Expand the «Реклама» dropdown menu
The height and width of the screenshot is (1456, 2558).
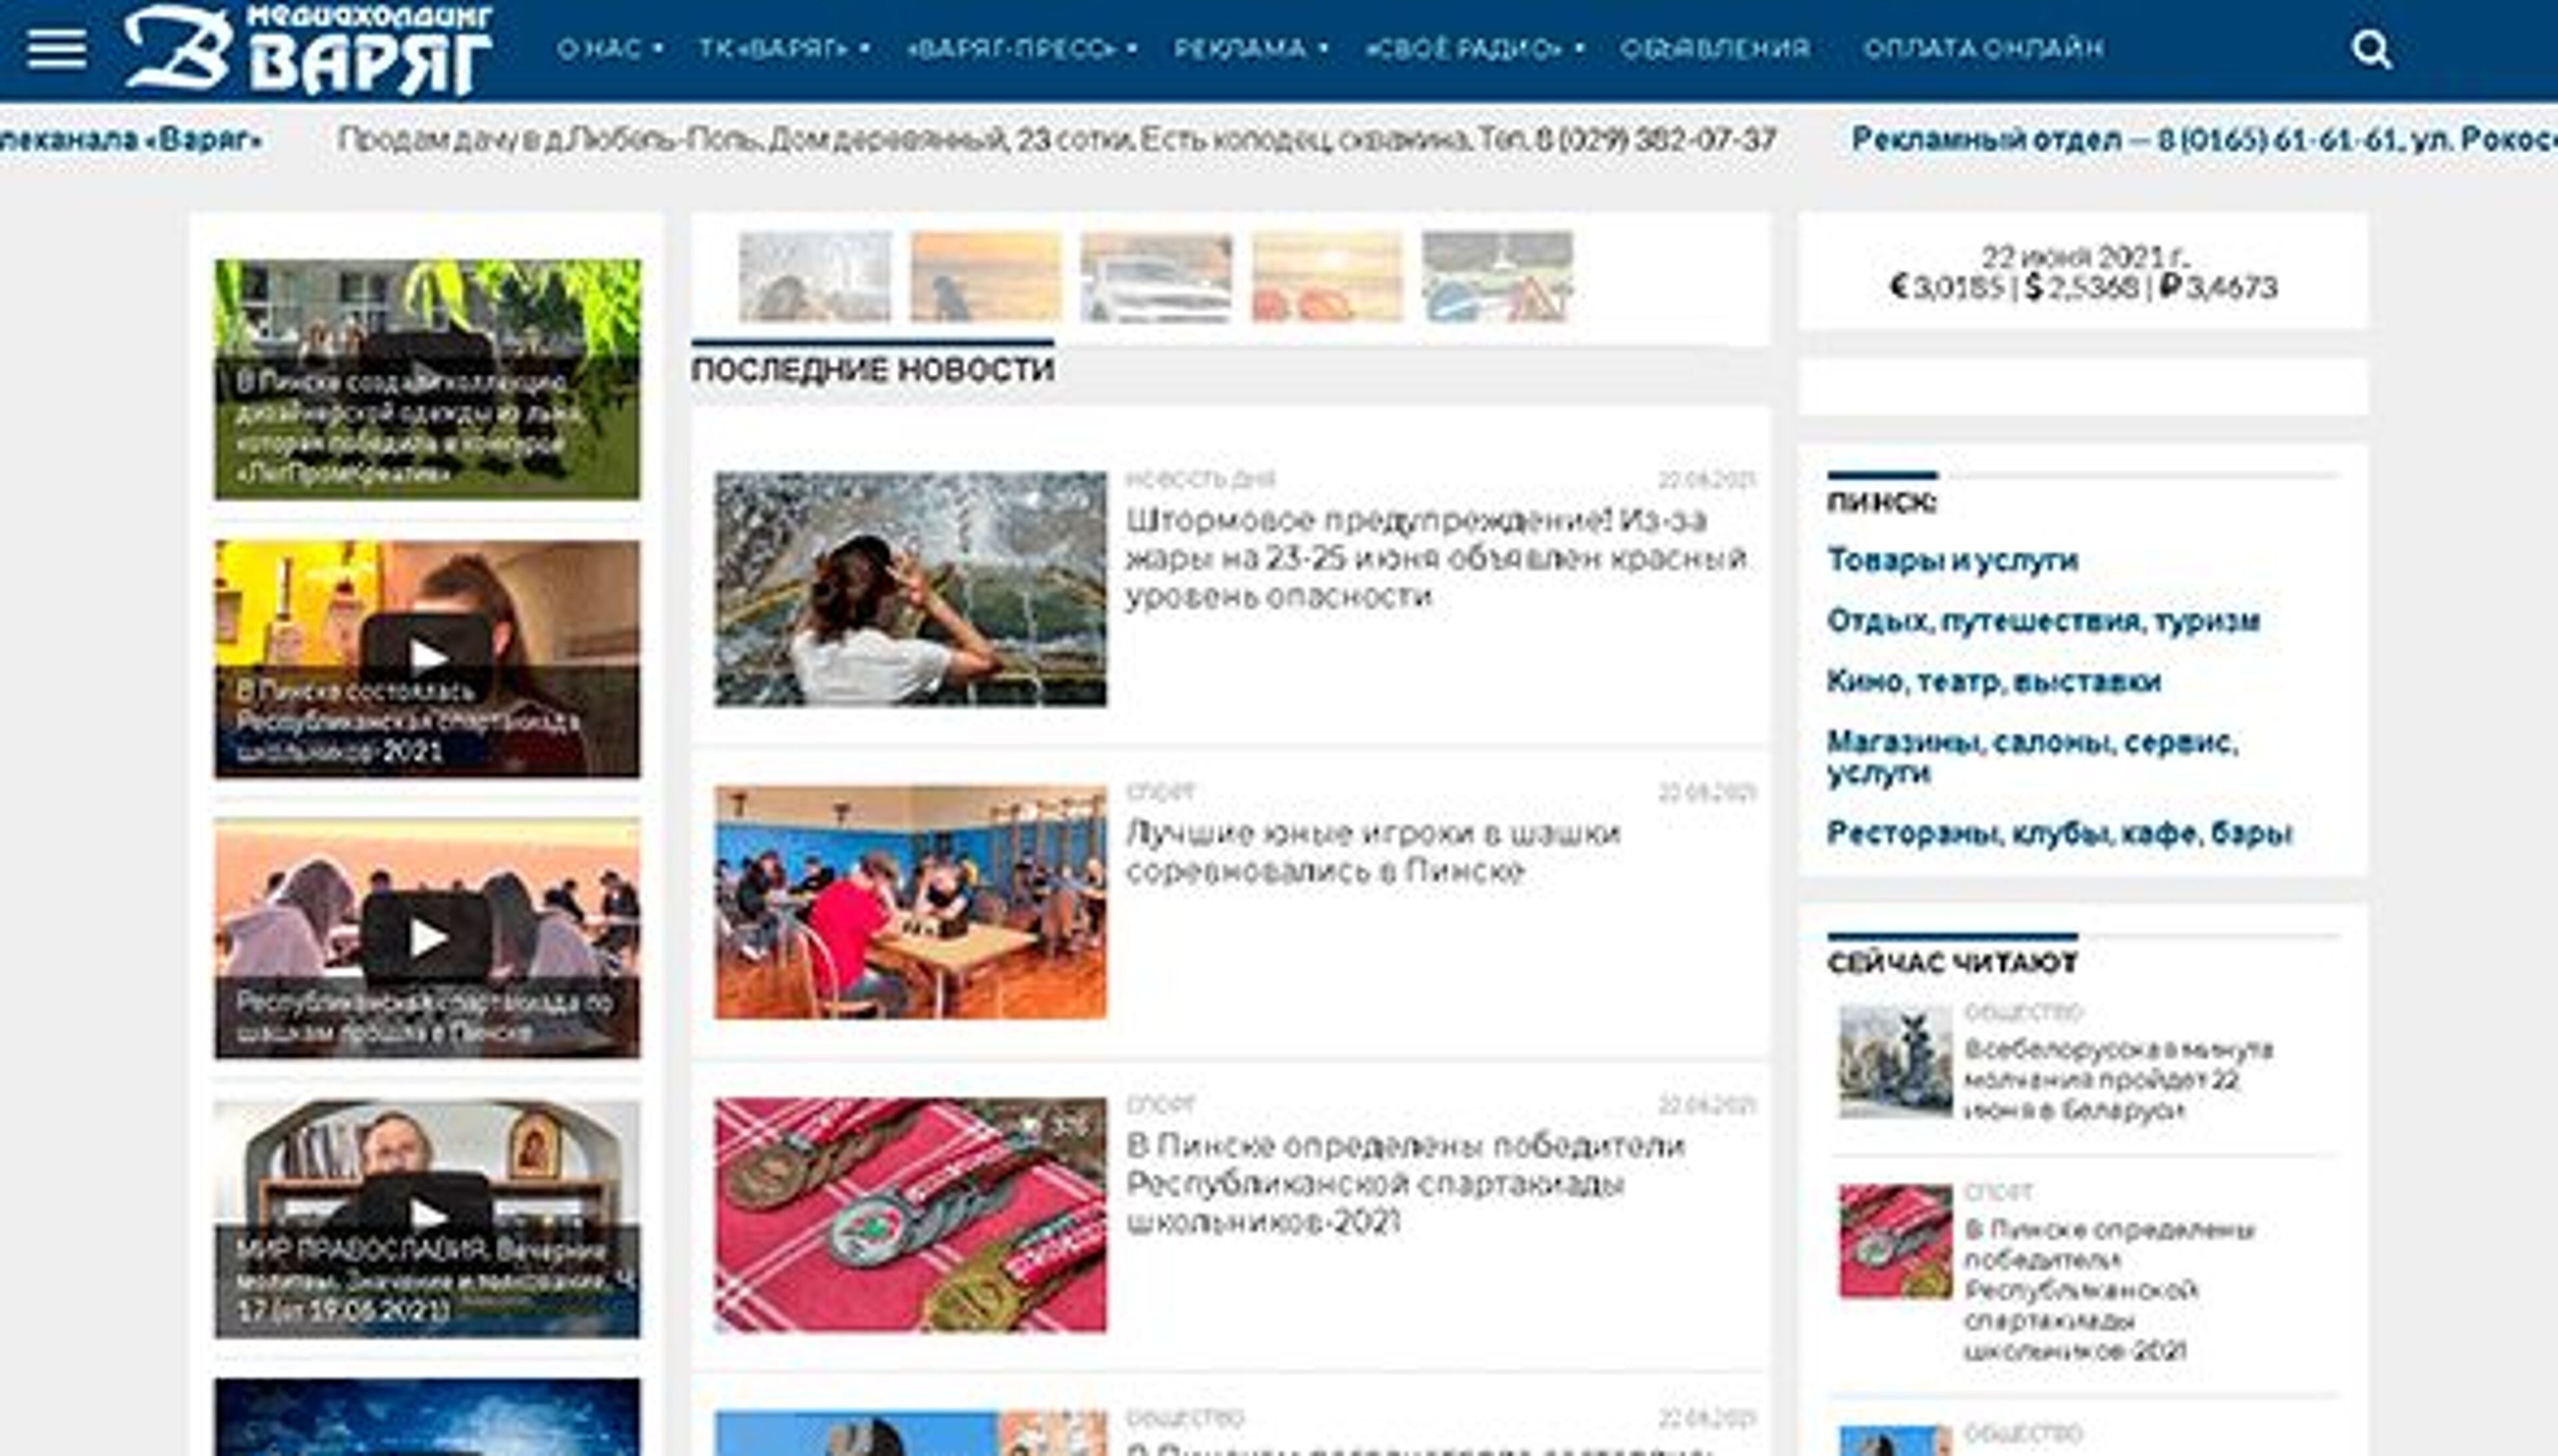tap(1250, 49)
